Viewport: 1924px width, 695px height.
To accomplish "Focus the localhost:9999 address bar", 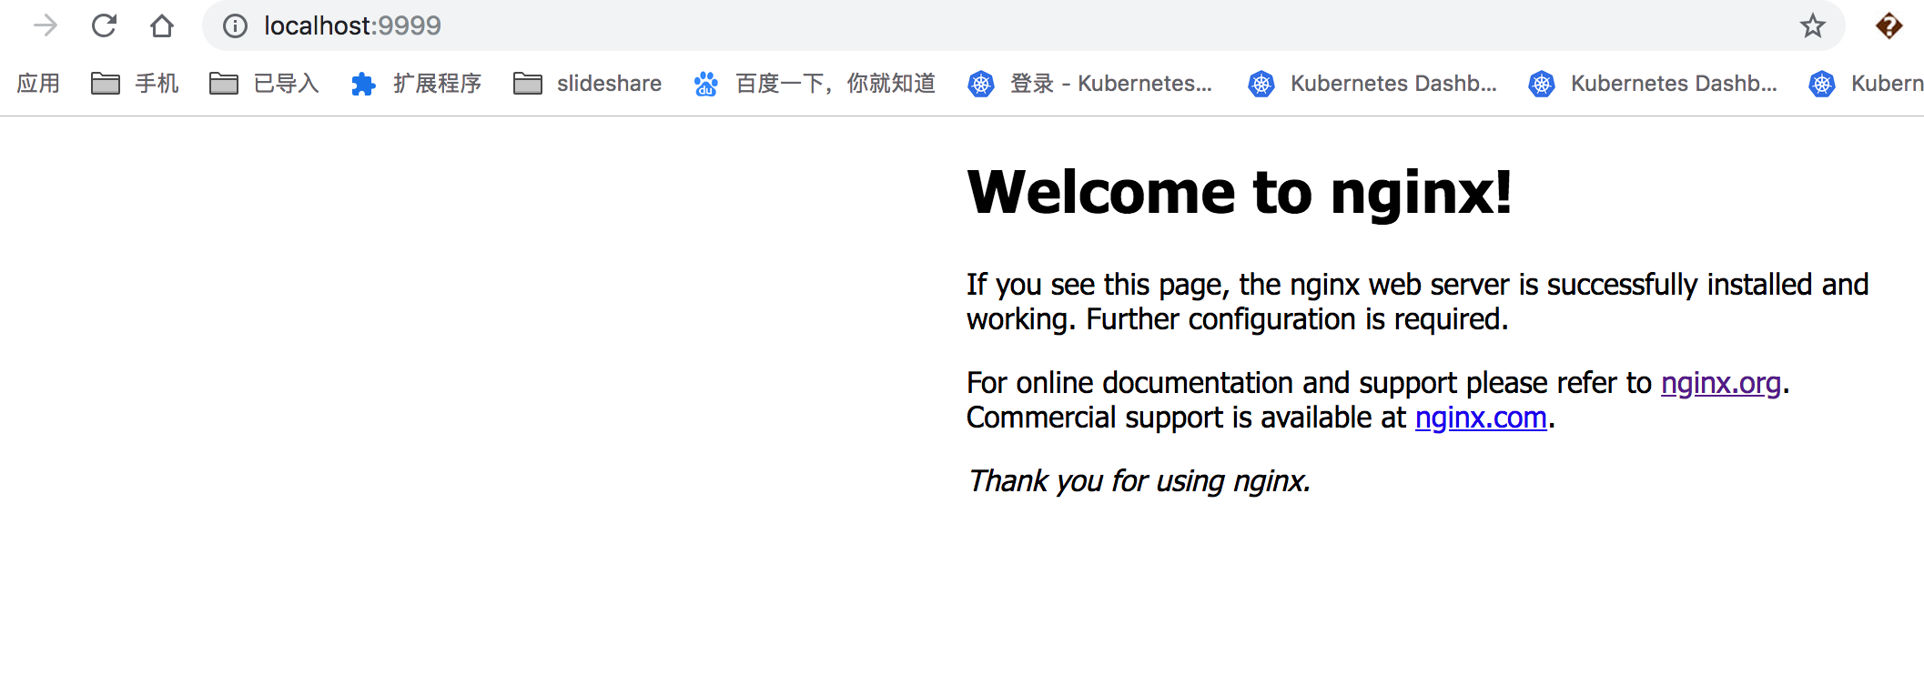I will click(1023, 25).
